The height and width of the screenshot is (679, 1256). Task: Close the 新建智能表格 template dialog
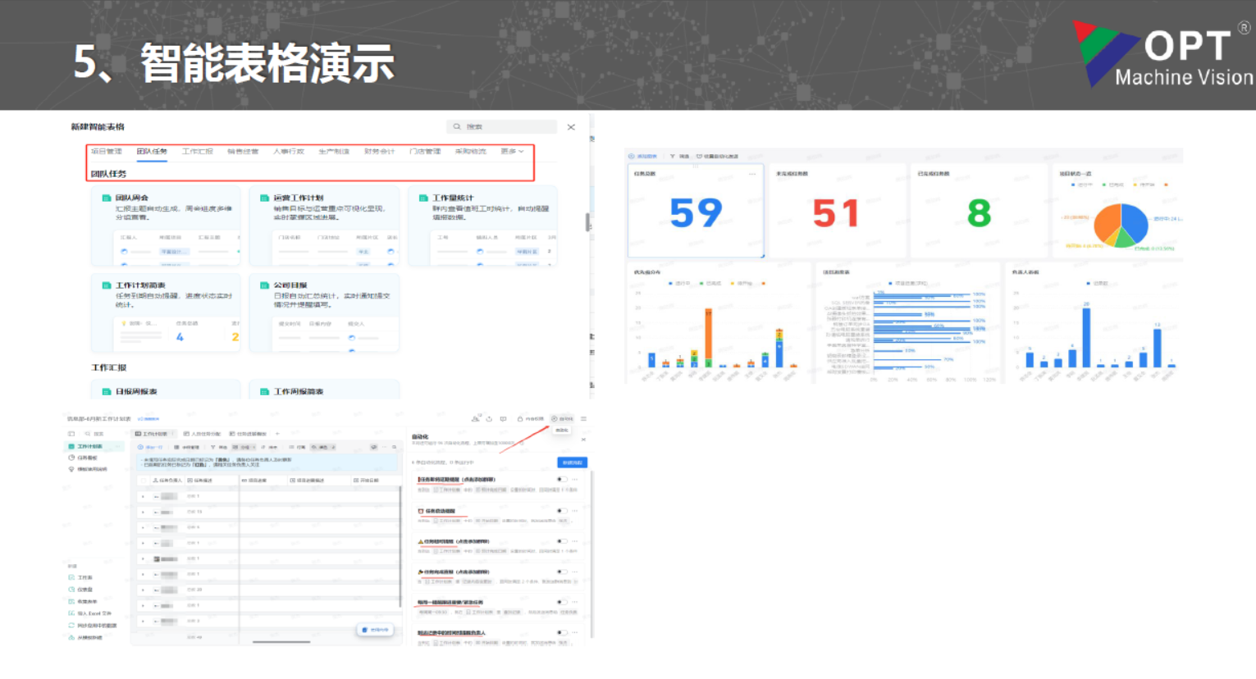571,127
